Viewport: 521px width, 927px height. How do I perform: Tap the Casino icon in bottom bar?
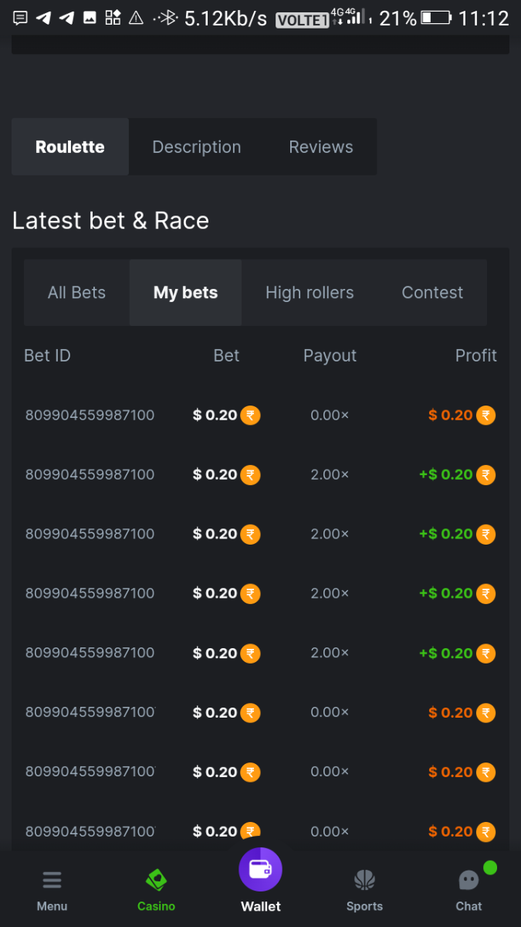click(156, 880)
